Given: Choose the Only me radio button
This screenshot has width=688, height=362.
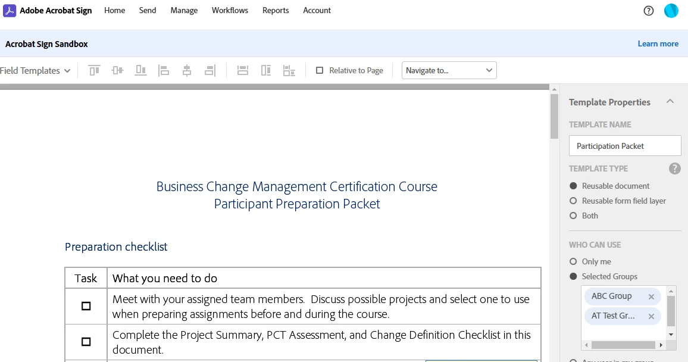Looking at the screenshot, I should (x=573, y=261).
